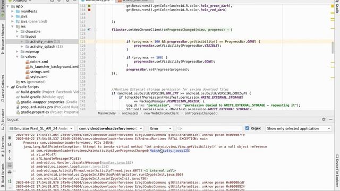Expand the manifests folder
This screenshot has width=340, height=191.
pyautogui.click(x=13, y=11)
